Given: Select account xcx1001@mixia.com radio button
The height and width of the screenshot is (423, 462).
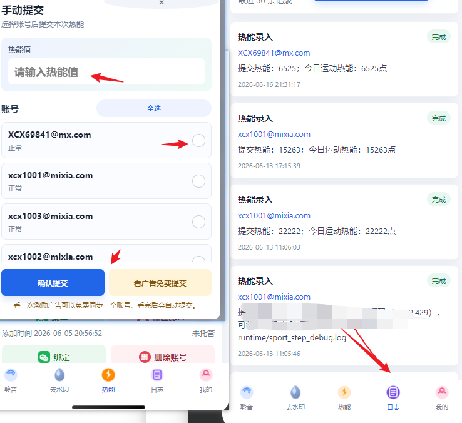Looking at the screenshot, I should (198, 181).
